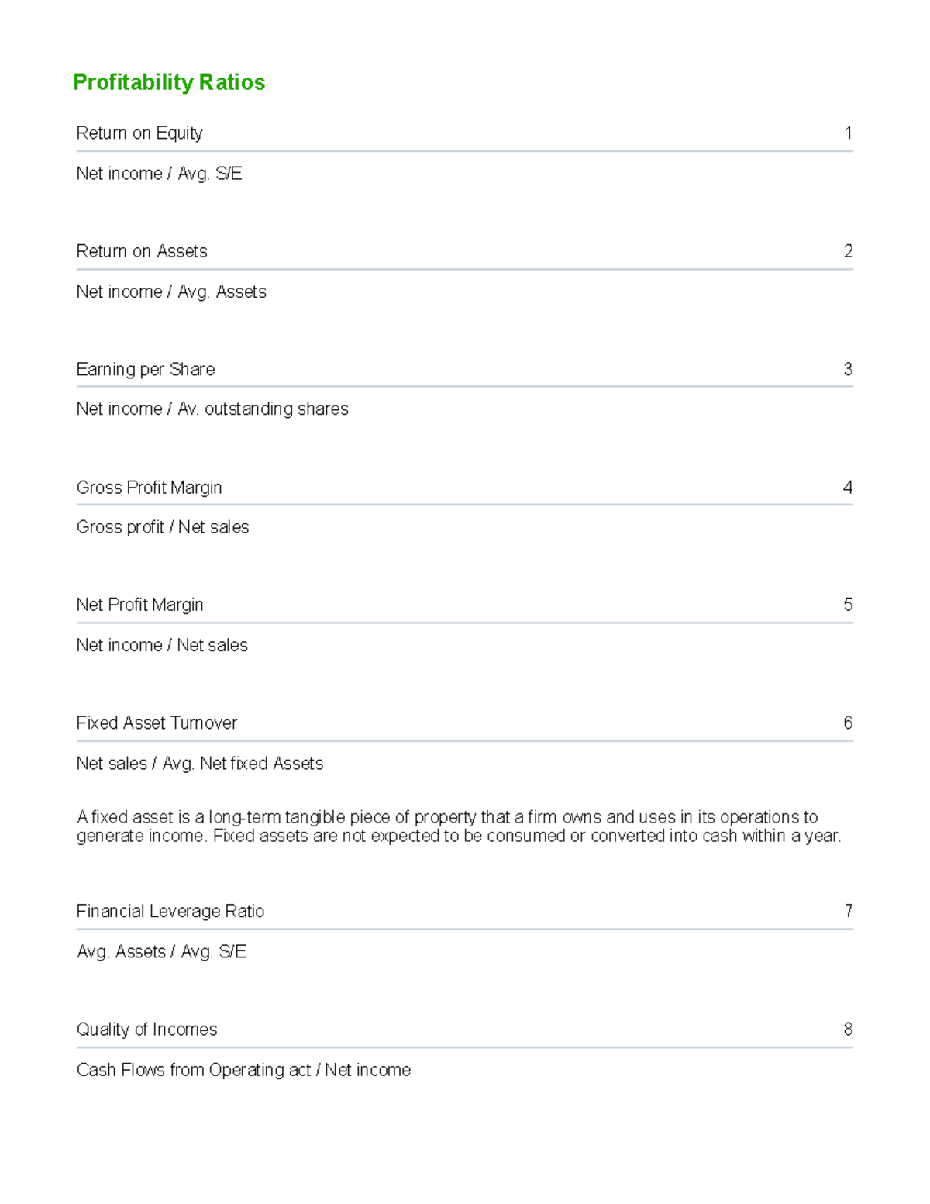Click the outstanding shares formula text
This screenshot has height=1204, width=930.
(x=212, y=409)
